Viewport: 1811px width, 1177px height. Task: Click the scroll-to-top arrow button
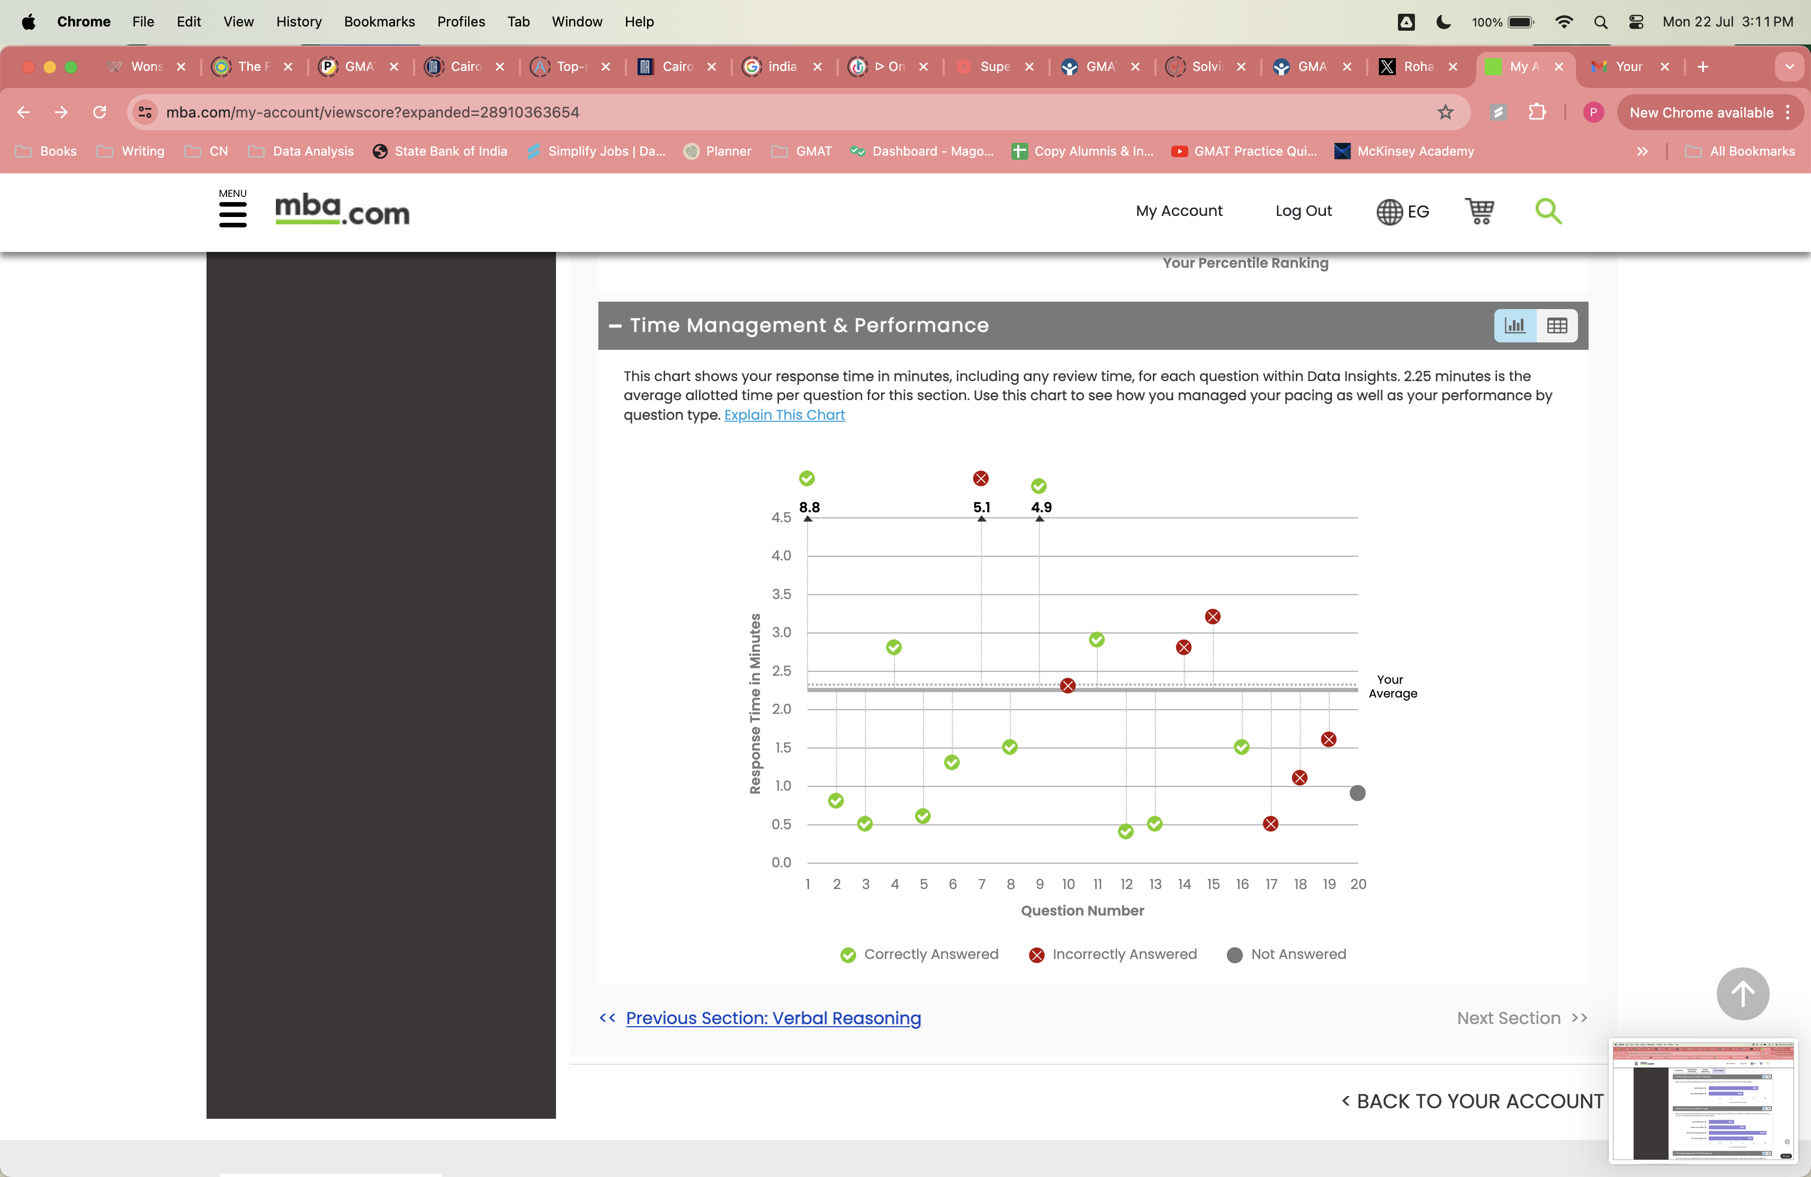[x=1743, y=994]
